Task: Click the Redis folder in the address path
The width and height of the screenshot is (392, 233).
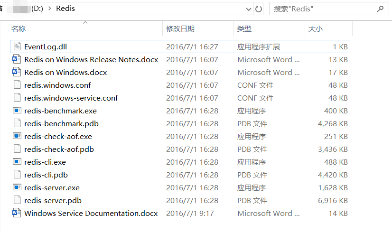Action: (65, 9)
